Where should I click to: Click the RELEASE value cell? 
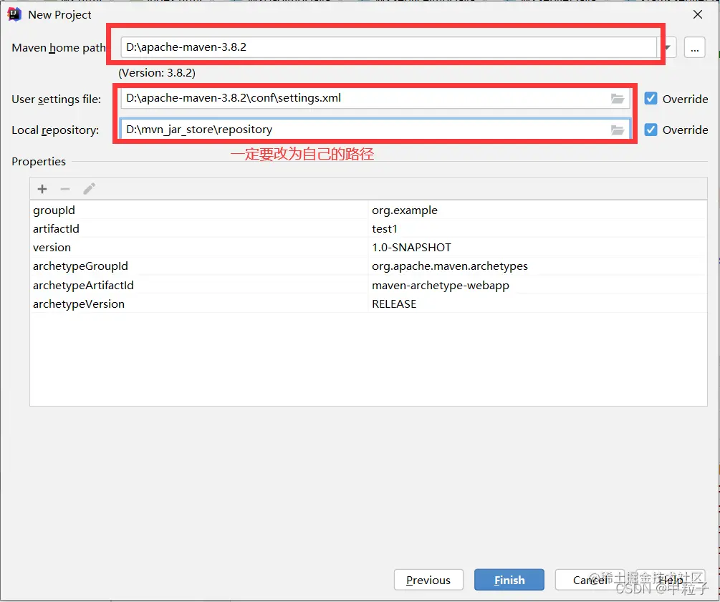click(538, 304)
